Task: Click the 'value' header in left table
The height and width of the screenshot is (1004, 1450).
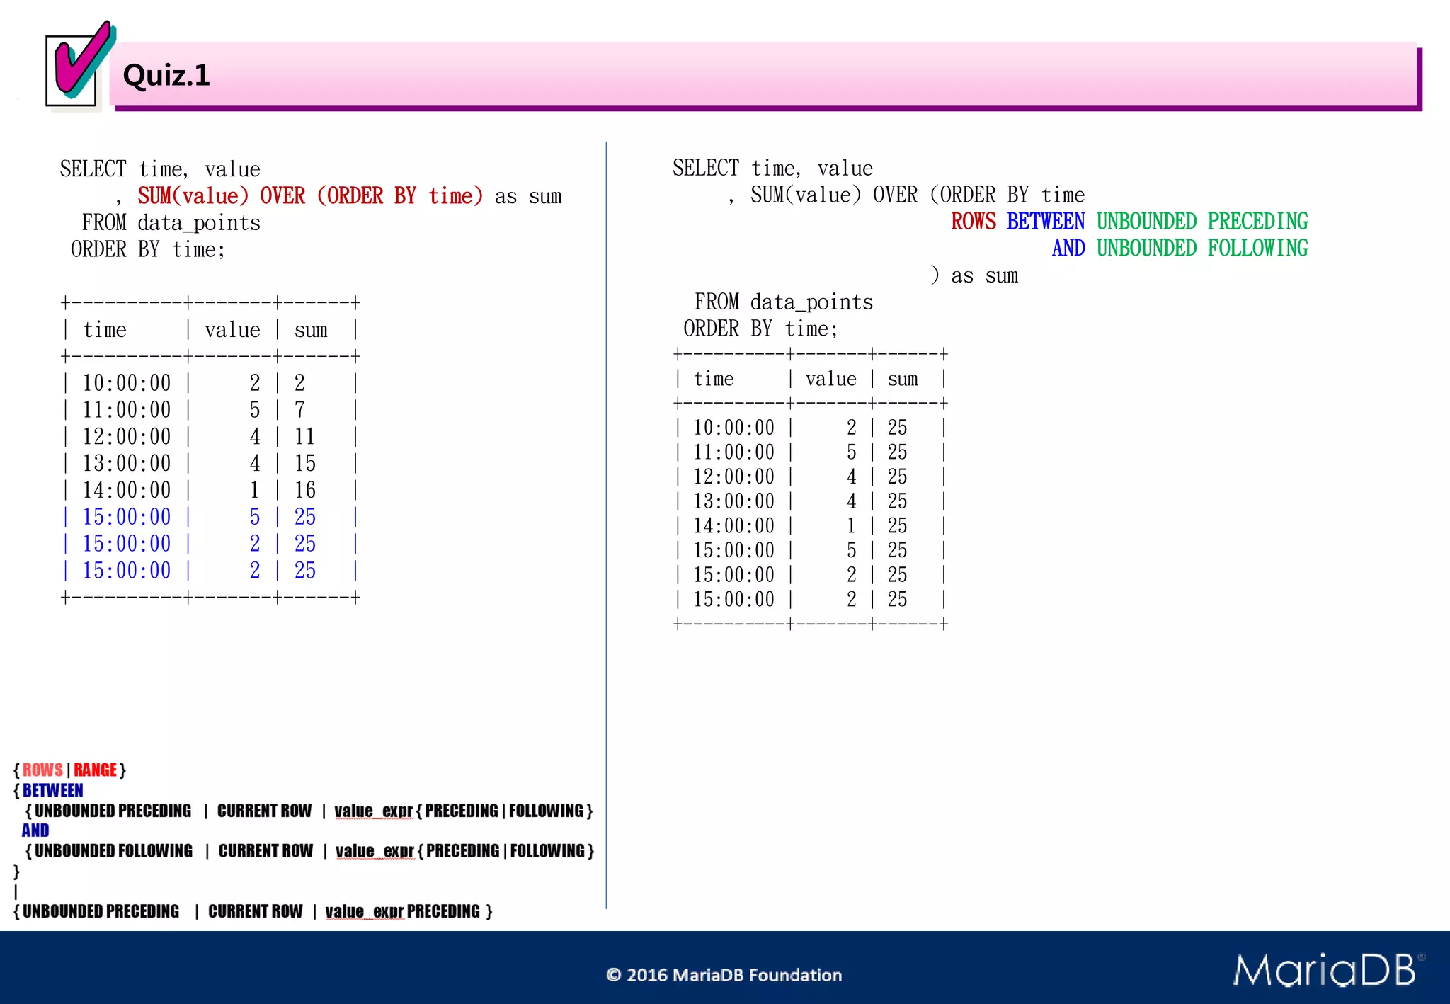Action: click(x=232, y=330)
